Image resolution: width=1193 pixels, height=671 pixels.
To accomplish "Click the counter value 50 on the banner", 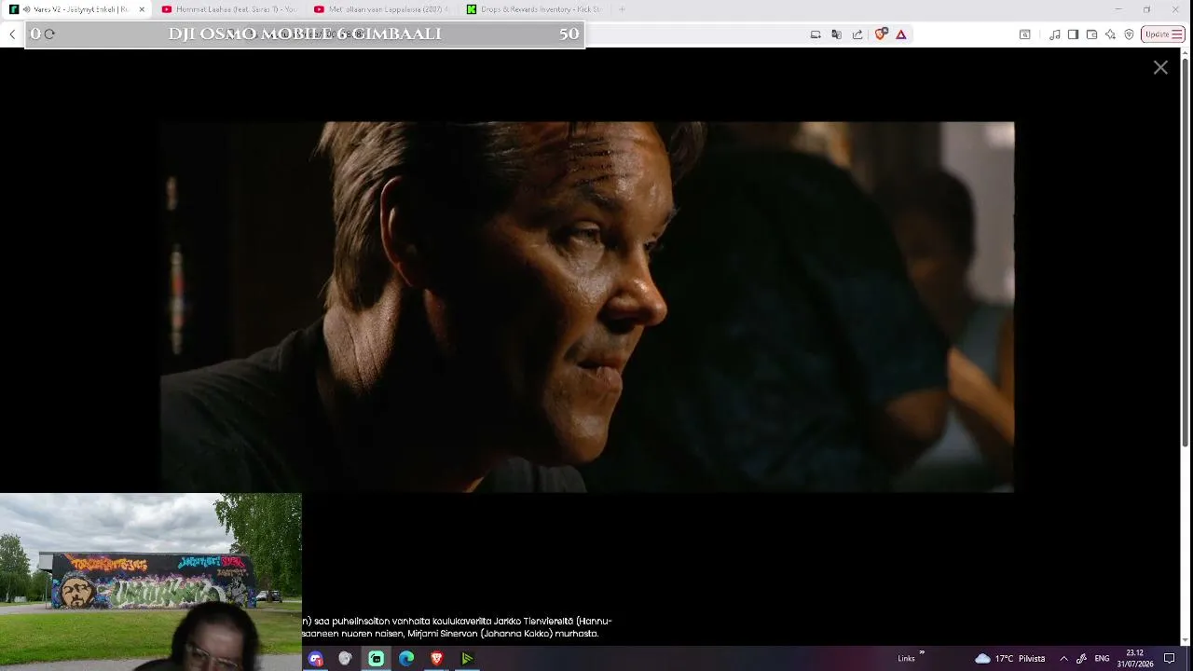I will point(569,34).
